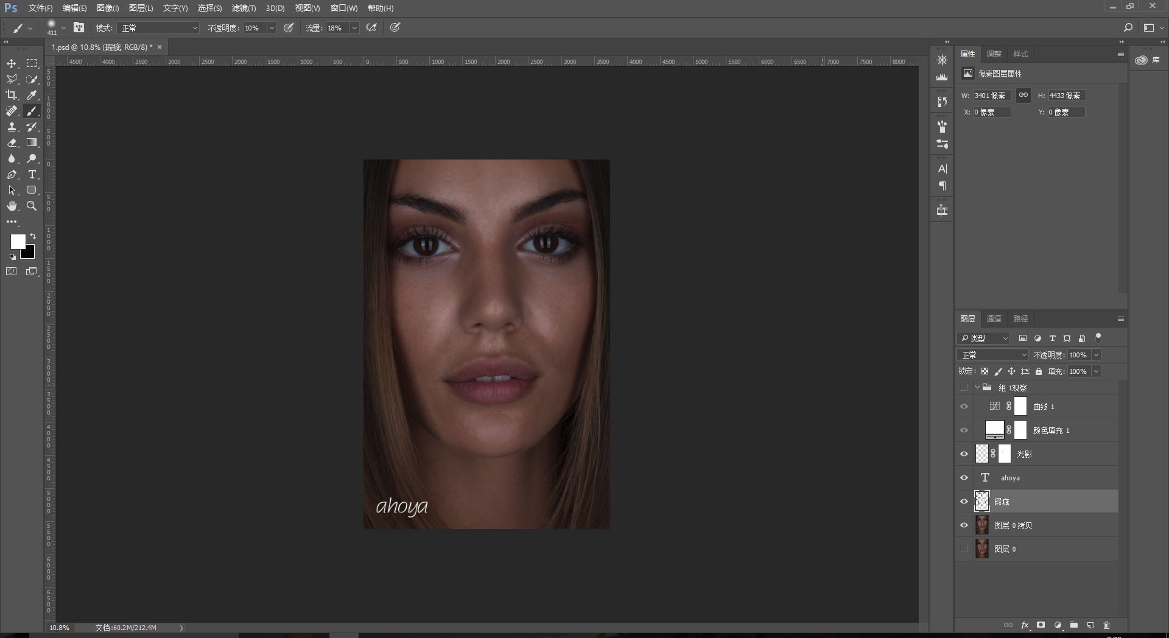Image resolution: width=1169 pixels, height=638 pixels.
Task: Show the 组 1观察 group
Action: [x=964, y=387]
